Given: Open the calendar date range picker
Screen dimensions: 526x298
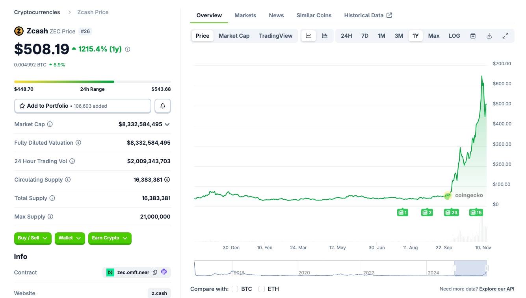Looking at the screenshot, I should click(x=473, y=36).
